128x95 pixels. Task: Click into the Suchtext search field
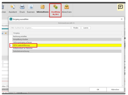[x=40, y=28]
